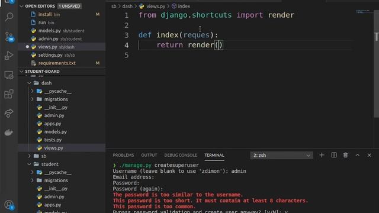Collapse the STUDENT-BOARD section

click(x=21, y=72)
